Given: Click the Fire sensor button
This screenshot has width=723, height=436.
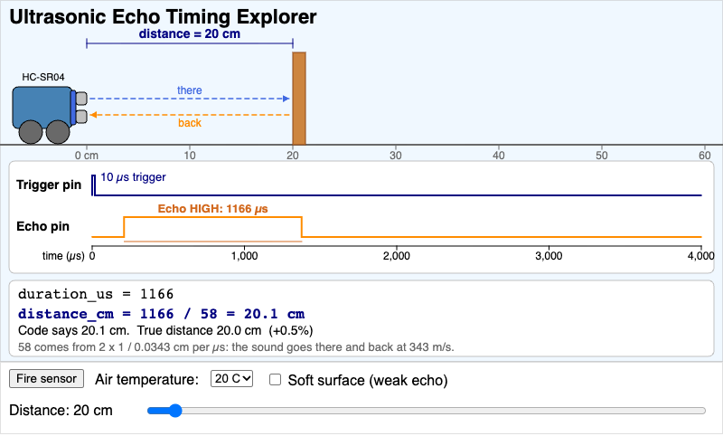Looking at the screenshot, I should pos(47,379).
